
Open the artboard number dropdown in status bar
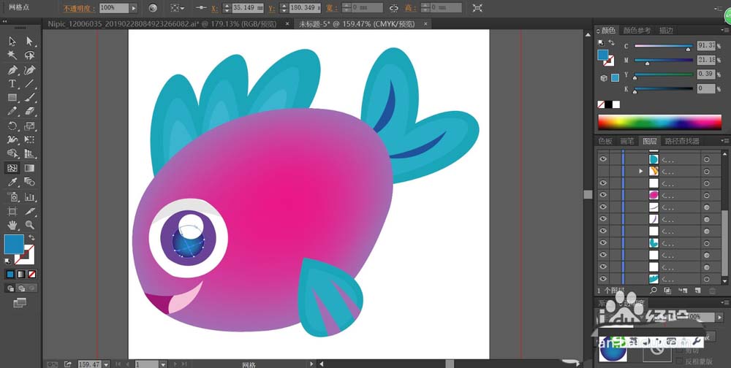coord(164,364)
